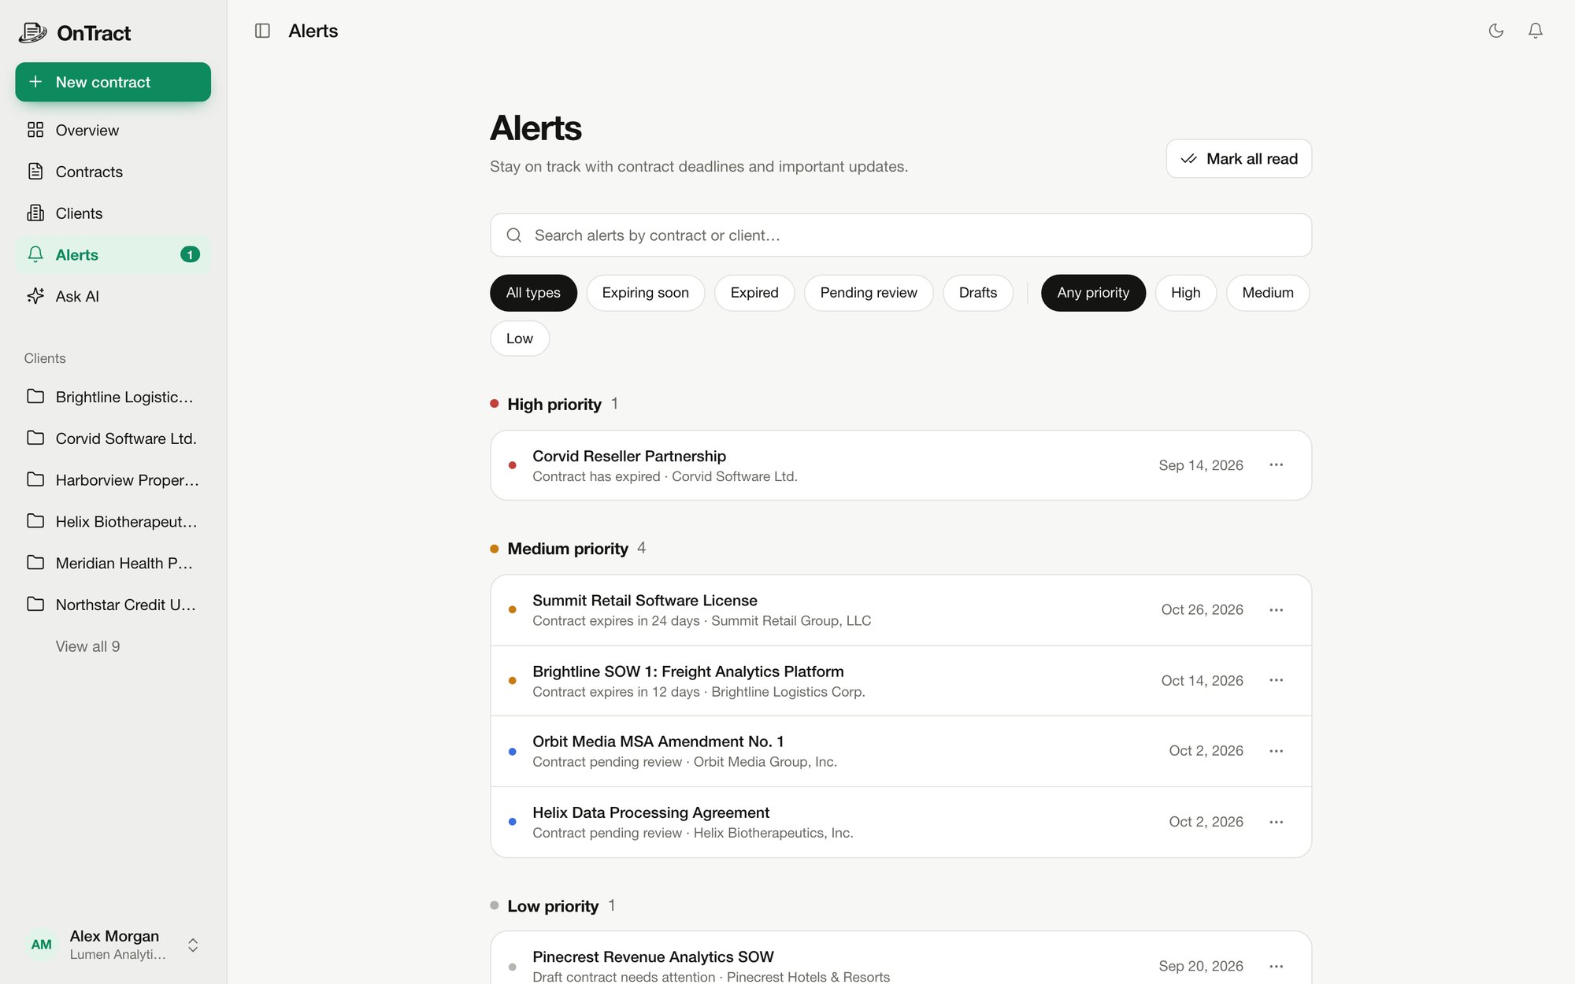Screen dimensions: 1575x984
Task: Open more options for Orbit Media MSA Amendment
Action: [1277, 751]
